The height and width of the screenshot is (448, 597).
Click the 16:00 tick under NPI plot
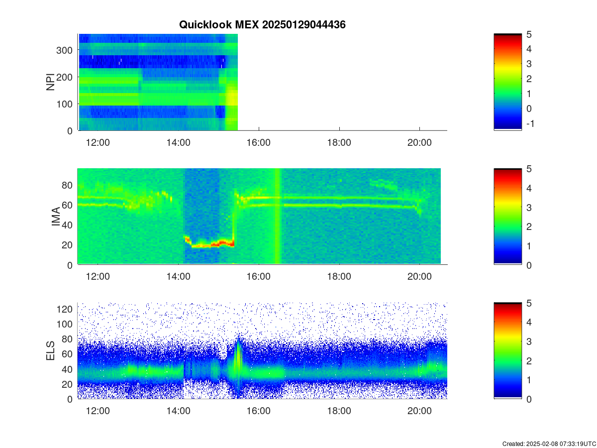coord(259,142)
